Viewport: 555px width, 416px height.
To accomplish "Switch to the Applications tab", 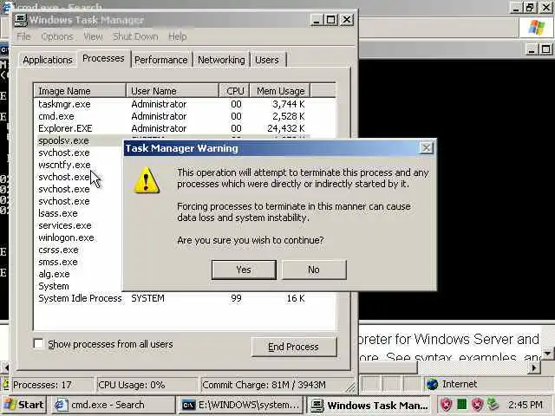I will 48,60.
